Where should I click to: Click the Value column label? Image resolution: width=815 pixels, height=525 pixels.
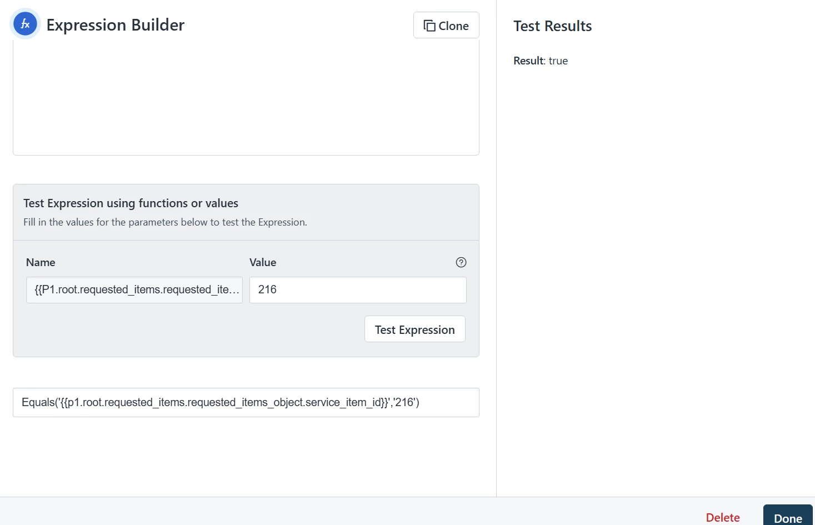pos(263,262)
